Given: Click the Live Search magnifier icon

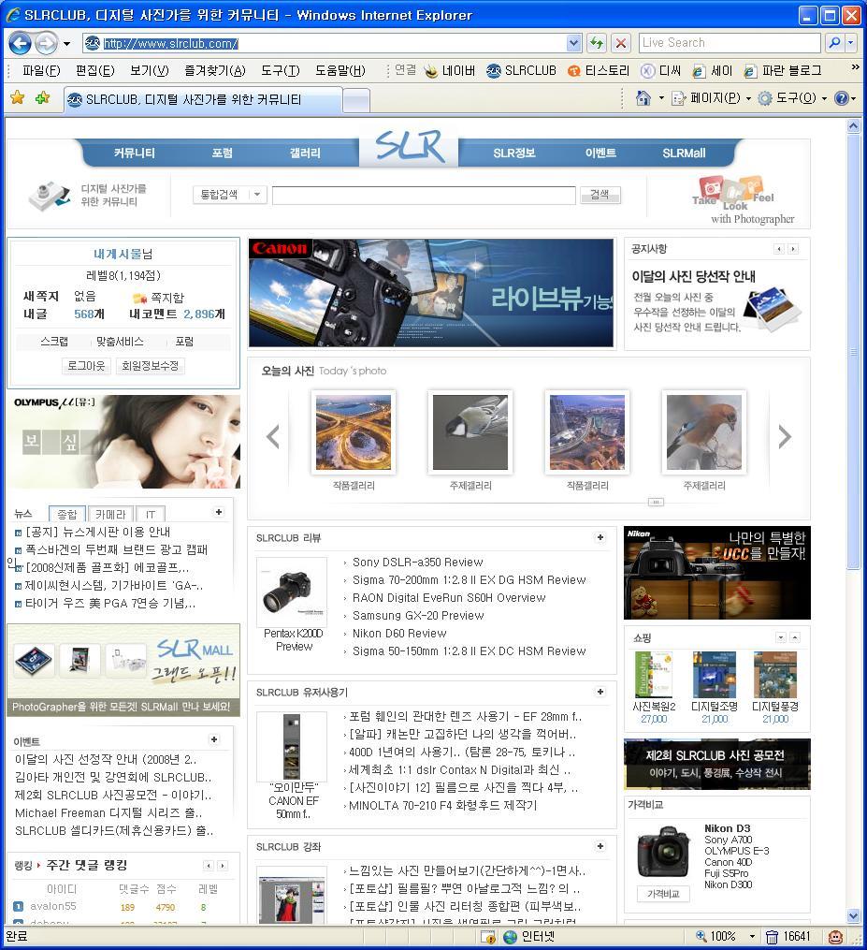Looking at the screenshot, I should point(834,42).
